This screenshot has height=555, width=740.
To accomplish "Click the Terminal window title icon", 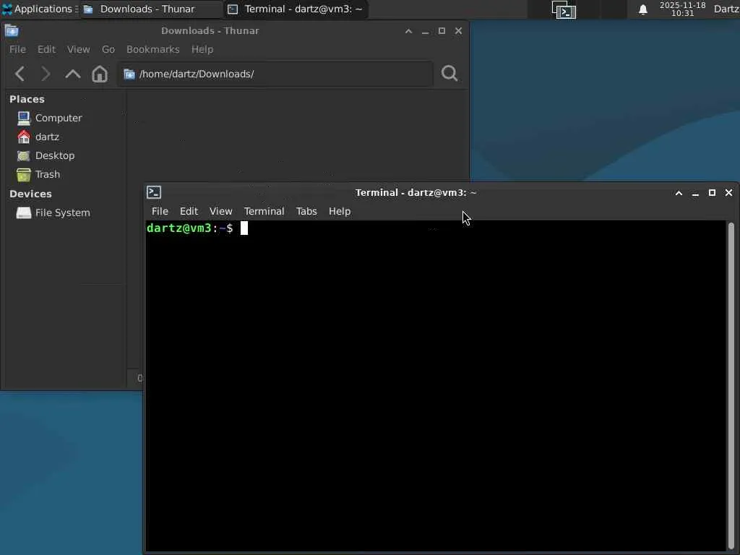I will pos(154,192).
